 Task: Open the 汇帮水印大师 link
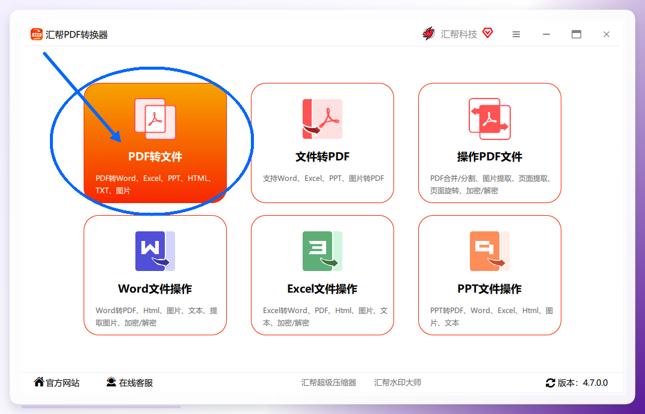tap(398, 382)
